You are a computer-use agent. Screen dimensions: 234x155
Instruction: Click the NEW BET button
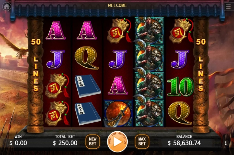click(x=93, y=142)
